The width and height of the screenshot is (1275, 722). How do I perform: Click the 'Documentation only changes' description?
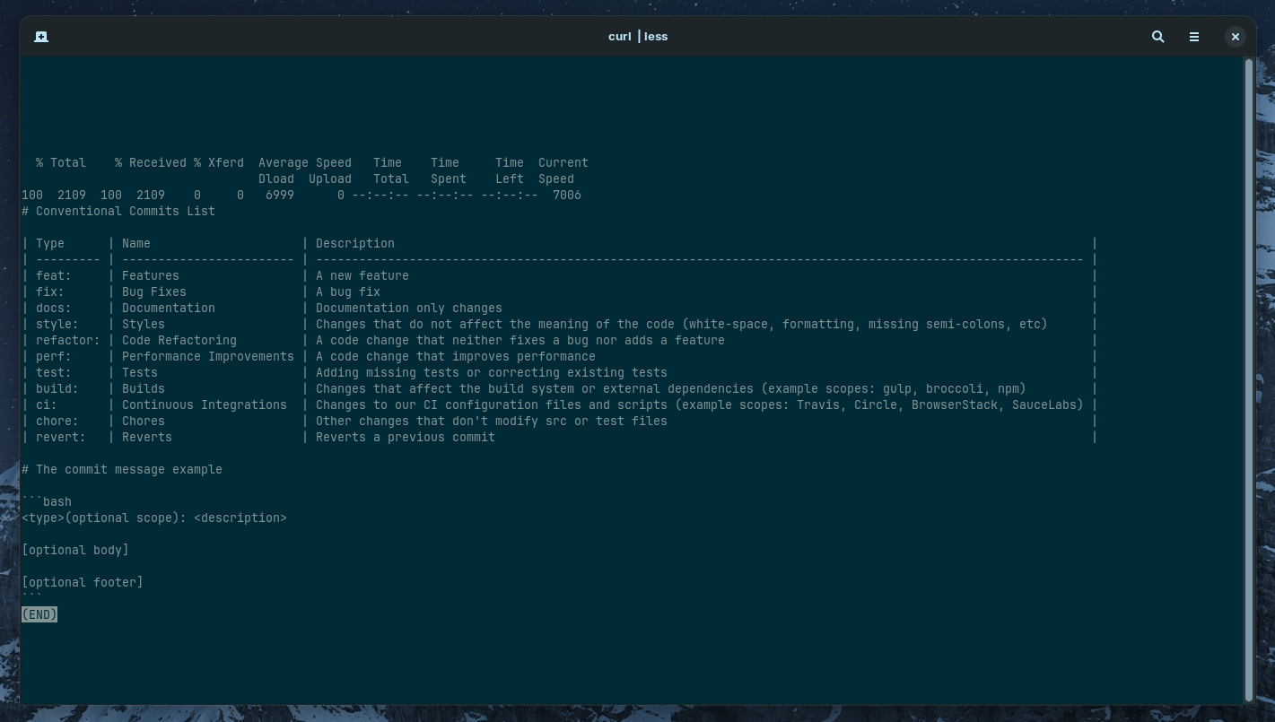click(409, 309)
